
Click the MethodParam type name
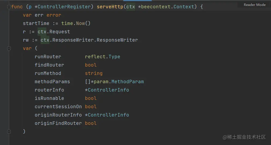(x=128, y=82)
